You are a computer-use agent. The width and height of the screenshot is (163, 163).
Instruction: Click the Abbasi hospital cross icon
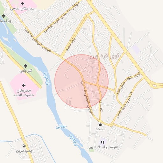click(x=22, y=4)
